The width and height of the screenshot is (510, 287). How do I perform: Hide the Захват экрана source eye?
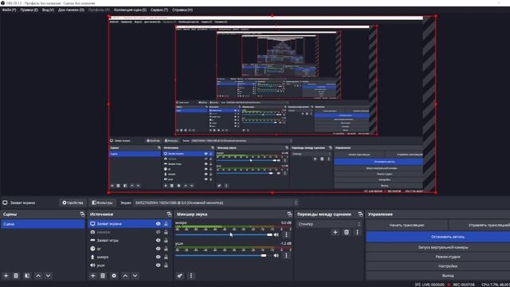click(158, 224)
